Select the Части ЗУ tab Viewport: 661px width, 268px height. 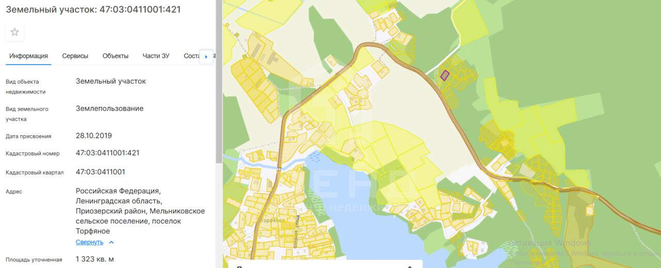[156, 56]
